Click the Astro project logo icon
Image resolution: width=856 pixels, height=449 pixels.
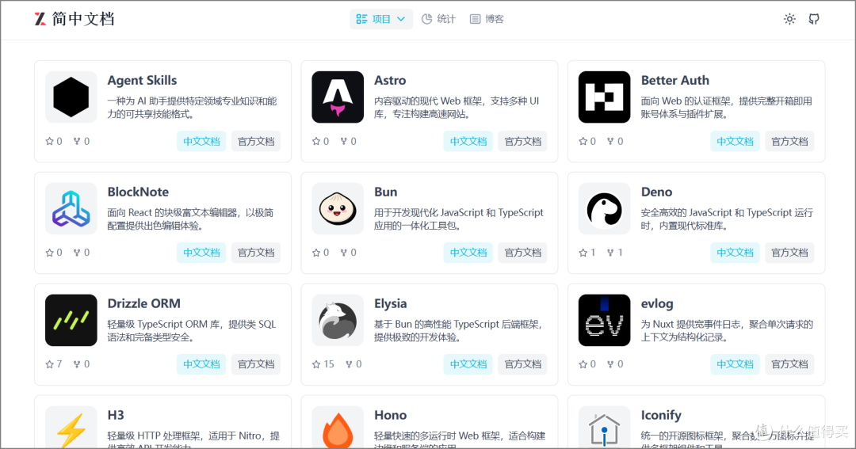point(338,97)
